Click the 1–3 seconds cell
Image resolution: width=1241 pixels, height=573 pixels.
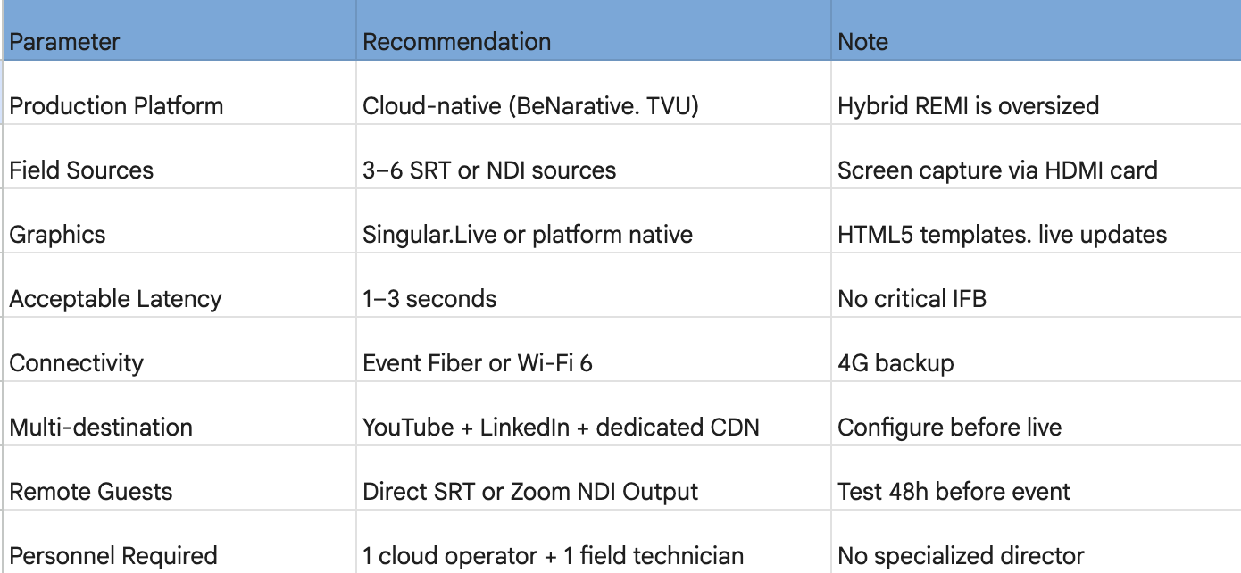click(594, 286)
